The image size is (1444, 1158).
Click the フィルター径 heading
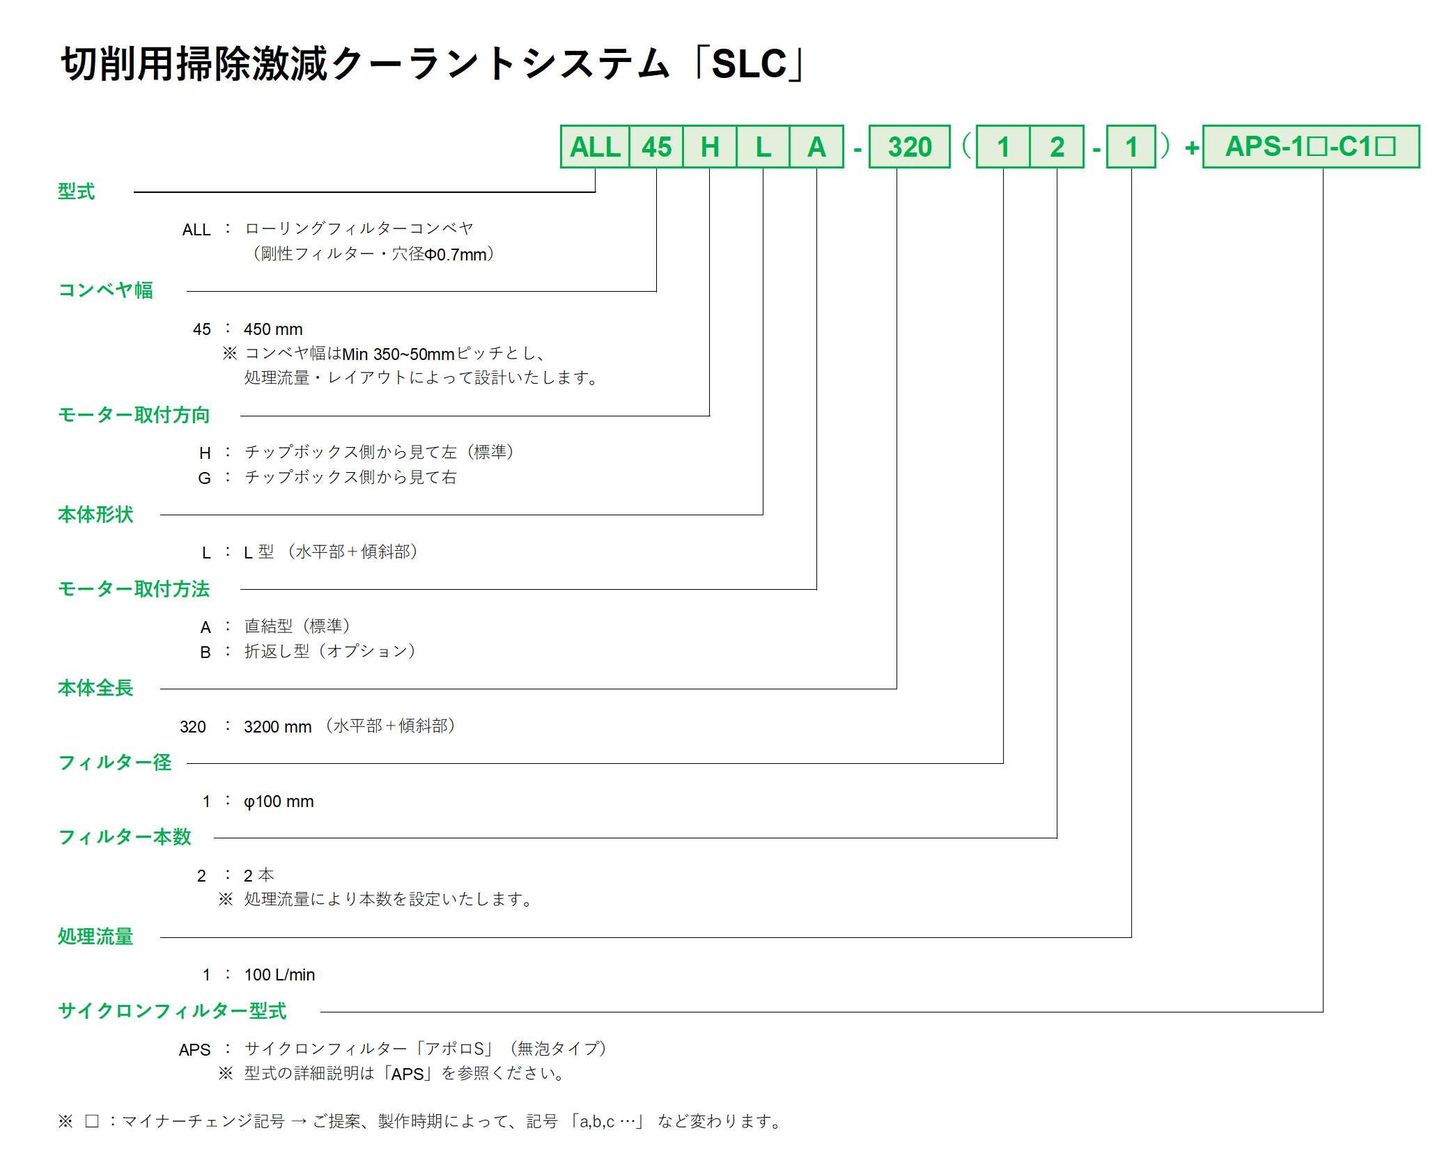[115, 762]
